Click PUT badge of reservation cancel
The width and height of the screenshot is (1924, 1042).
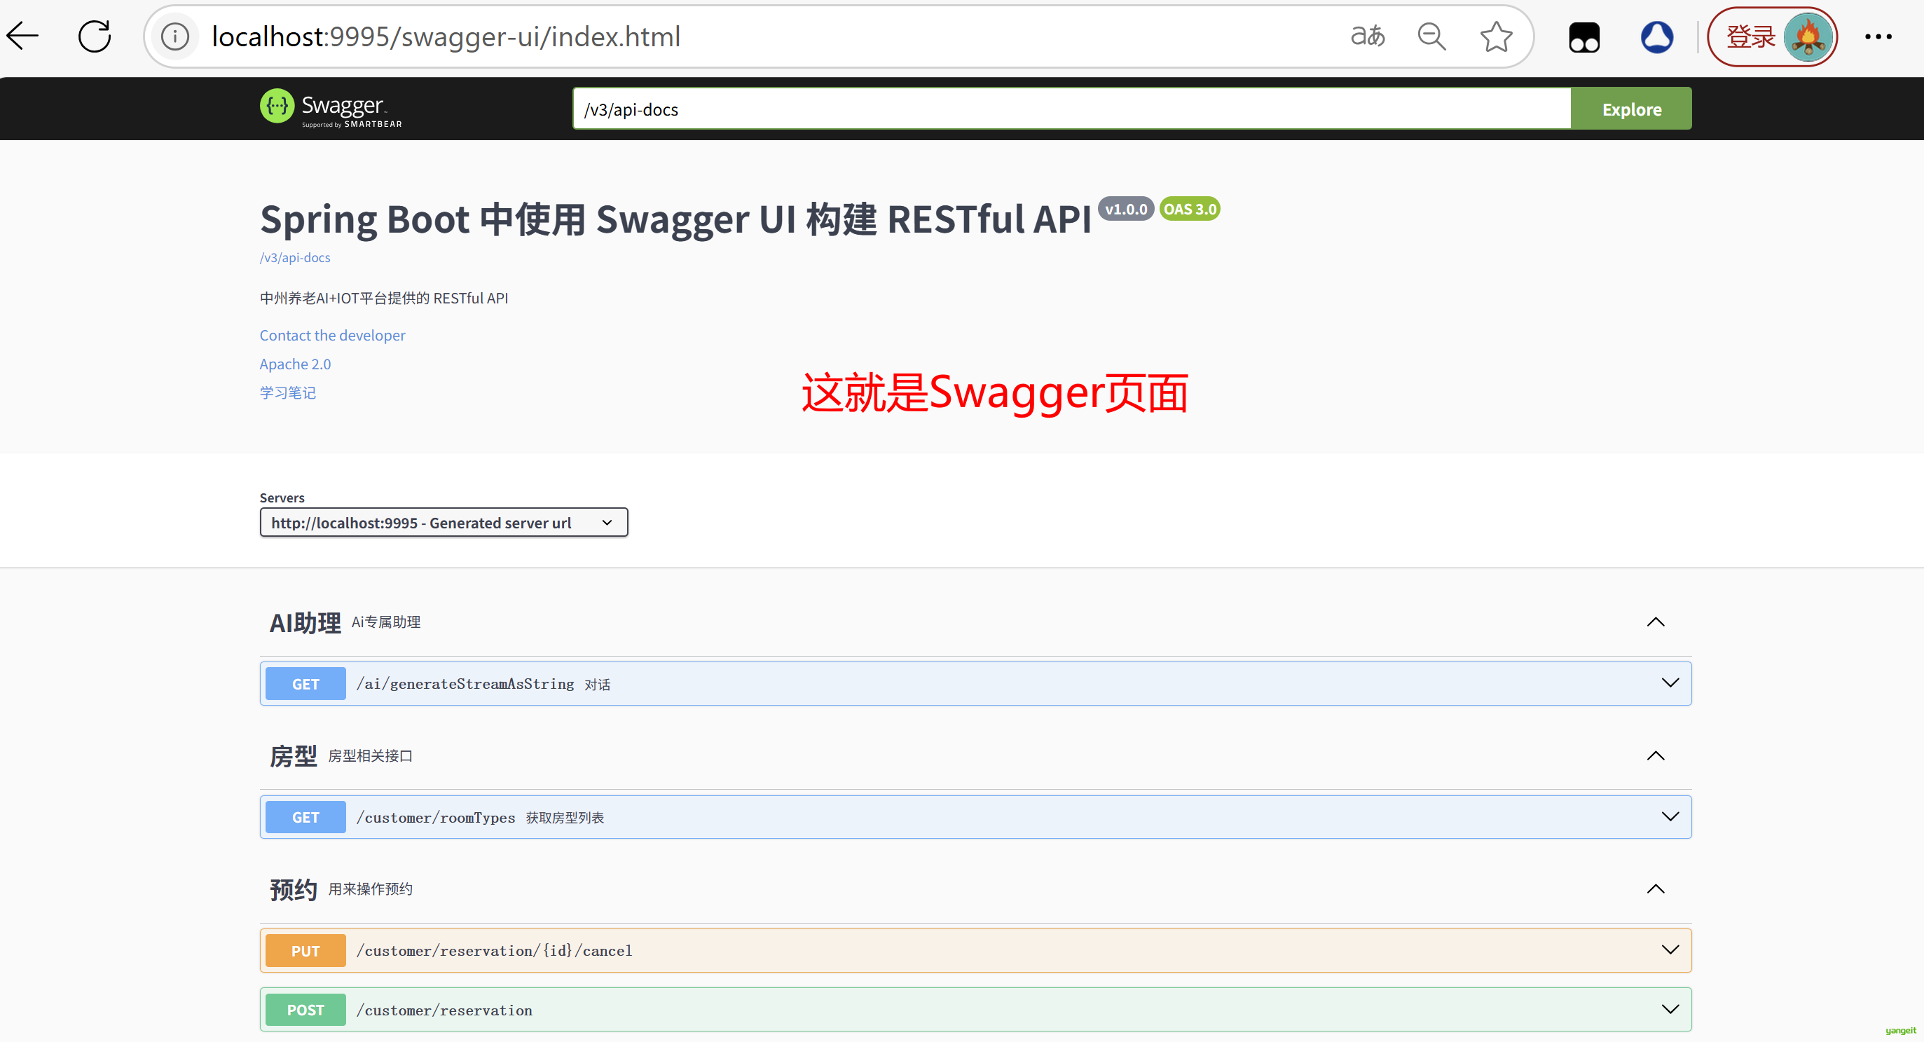coord(305,951)
